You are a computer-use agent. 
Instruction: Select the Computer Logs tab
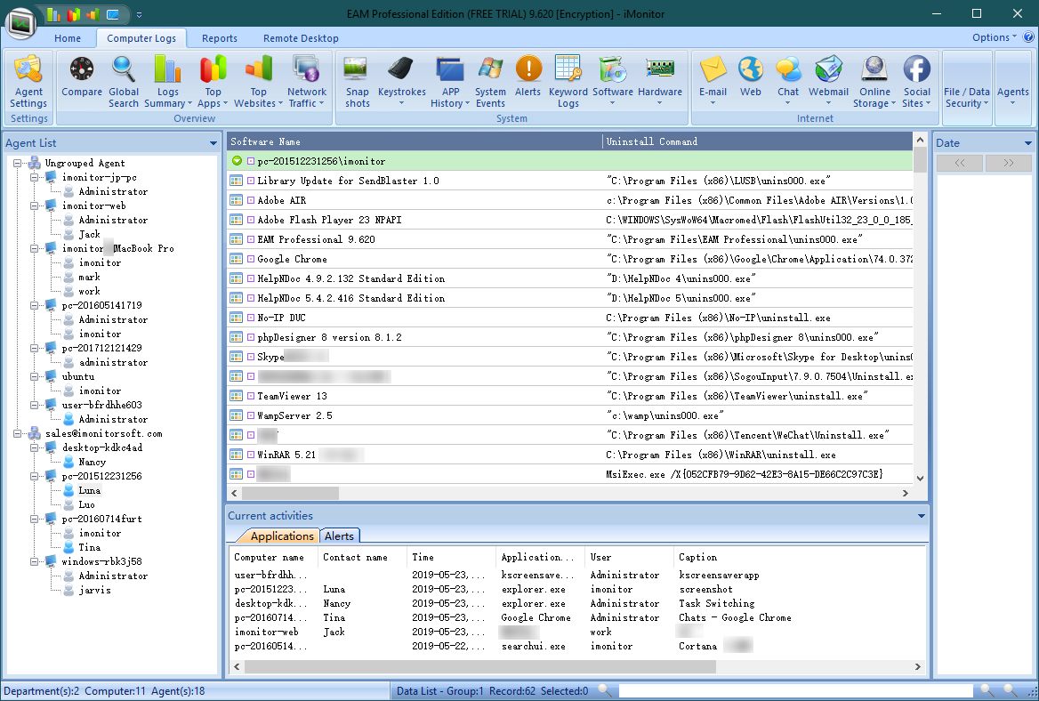tap(141, 38)
